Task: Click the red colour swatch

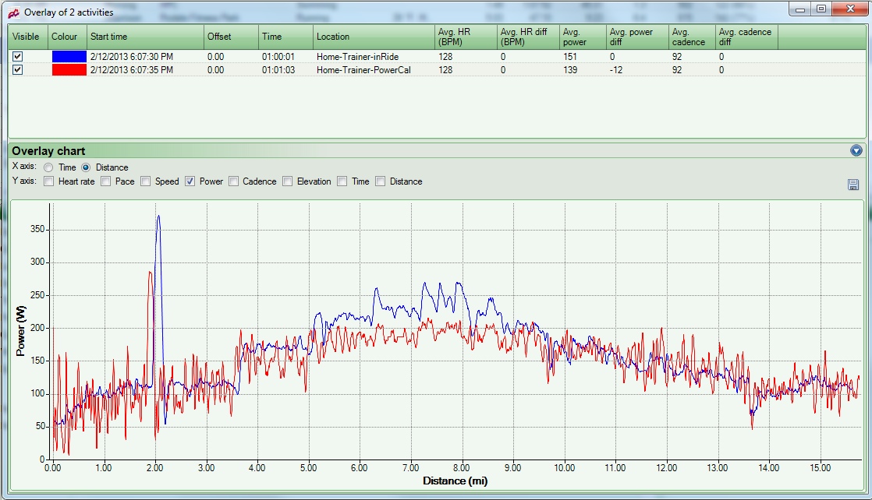Action: (x=69, y=70)
